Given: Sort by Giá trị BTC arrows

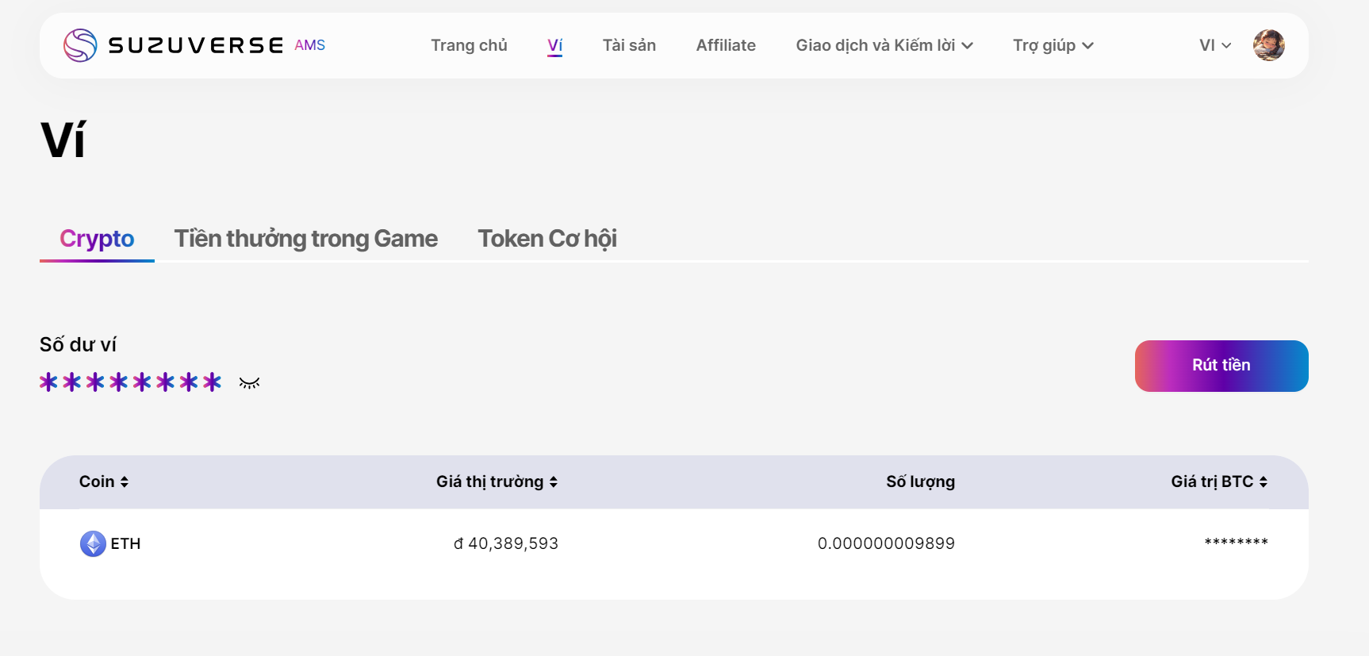Looking at the screenshot, I should 1264,481.
